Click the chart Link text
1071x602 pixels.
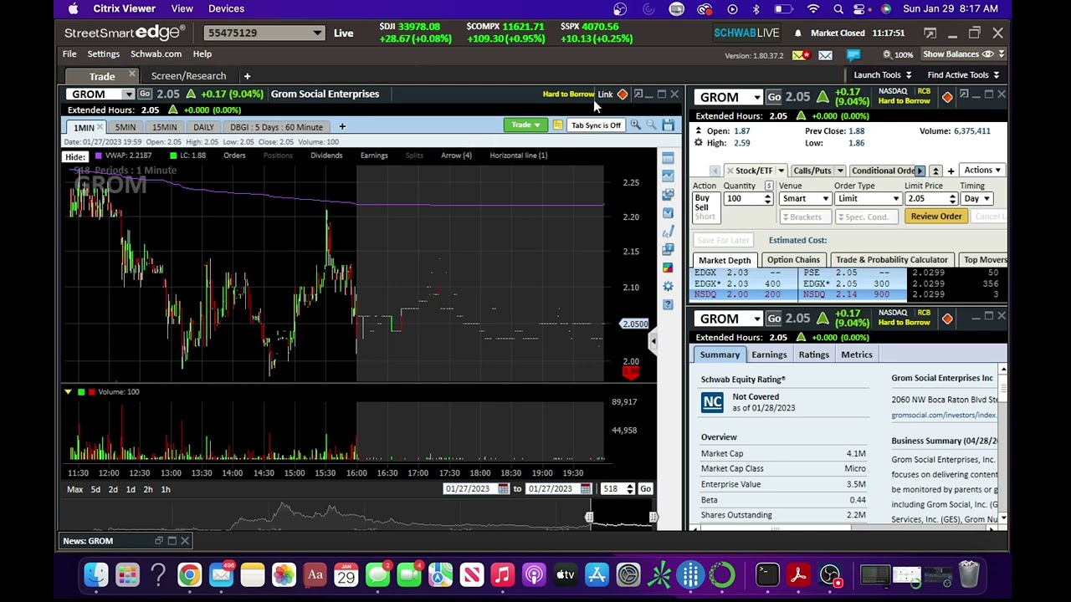[605, 94]
